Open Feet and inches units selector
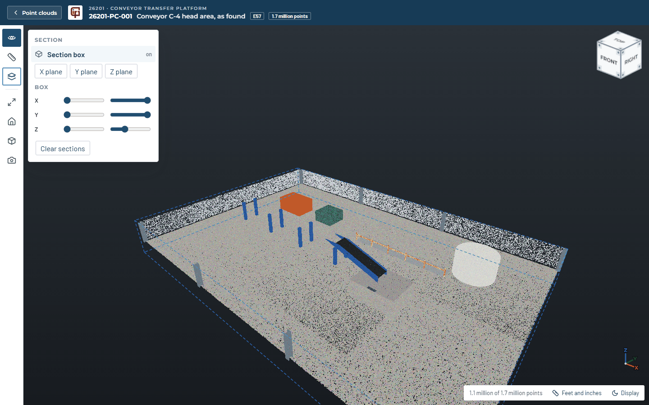Screen dimensions: 649x405 point(577,393)
